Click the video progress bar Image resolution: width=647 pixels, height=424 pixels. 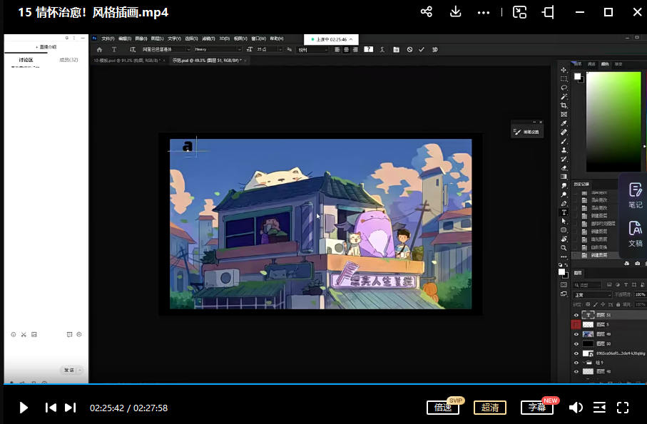[x=321, y=385]
